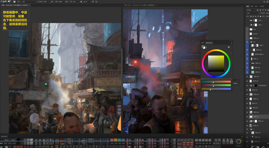Viewport: 269px width, 148px height.
Task: Filter layers by adjustment layer icon
Action: 260,10
